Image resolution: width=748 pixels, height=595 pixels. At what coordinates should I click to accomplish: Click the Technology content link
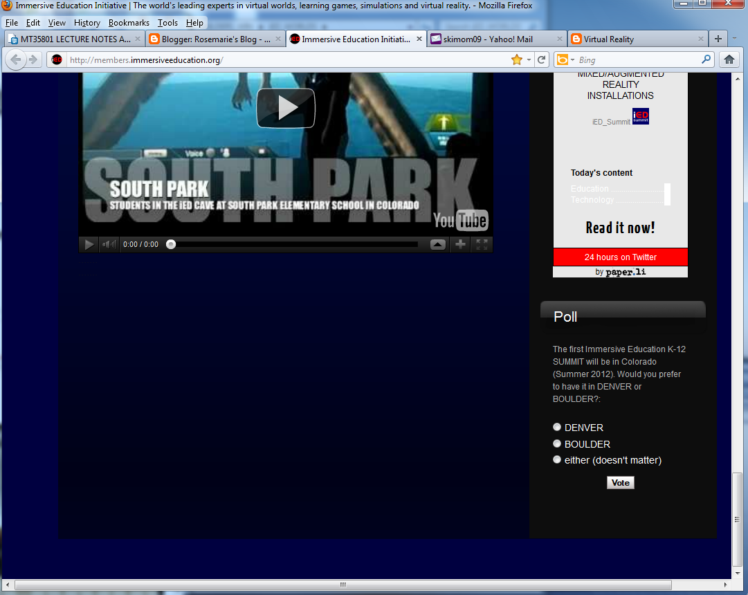coord(592,199)
